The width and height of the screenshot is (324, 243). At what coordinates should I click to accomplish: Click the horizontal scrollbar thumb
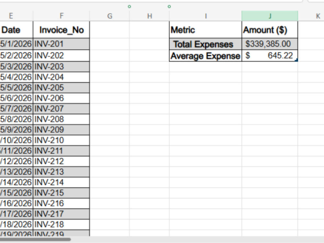35,239
